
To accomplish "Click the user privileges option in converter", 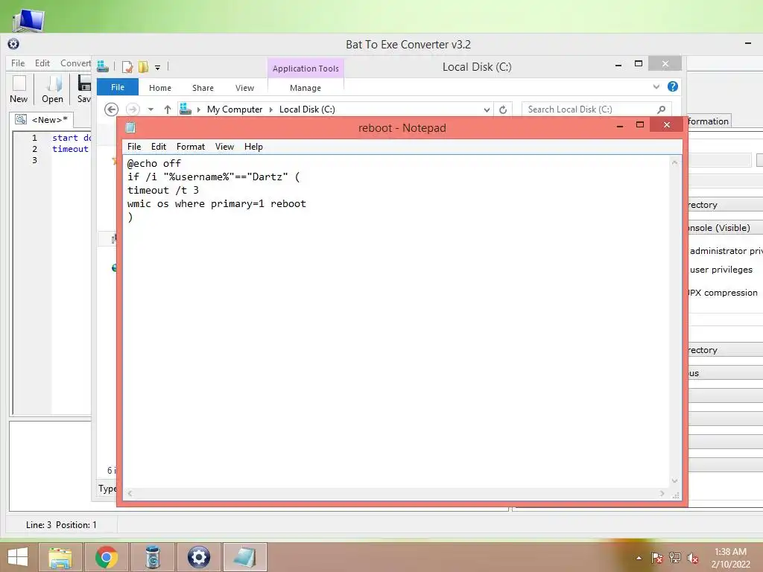I will pyautogui.click(x=721, y=270).
